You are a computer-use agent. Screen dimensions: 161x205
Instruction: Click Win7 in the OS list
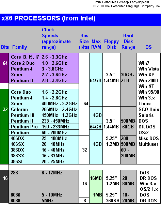144,63
